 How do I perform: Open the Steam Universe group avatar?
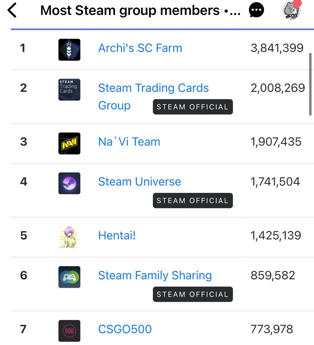coord(69,183)
